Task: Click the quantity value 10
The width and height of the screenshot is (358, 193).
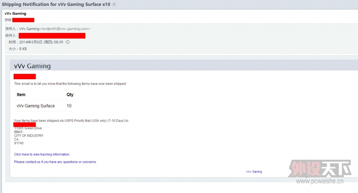Action: [x=69, y=106]
